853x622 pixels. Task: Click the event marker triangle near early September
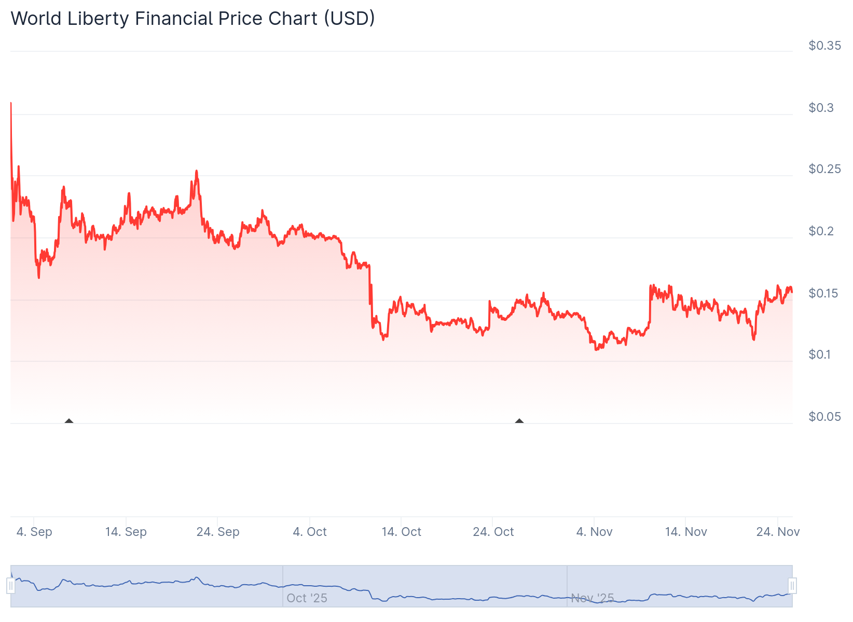click(x=69, y=421)
